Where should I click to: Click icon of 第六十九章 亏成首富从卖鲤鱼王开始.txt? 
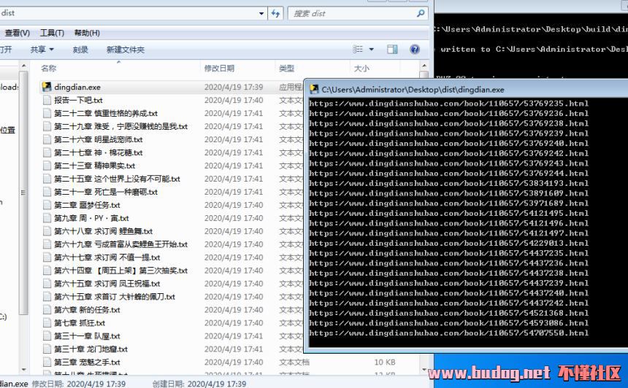(47, 244)
